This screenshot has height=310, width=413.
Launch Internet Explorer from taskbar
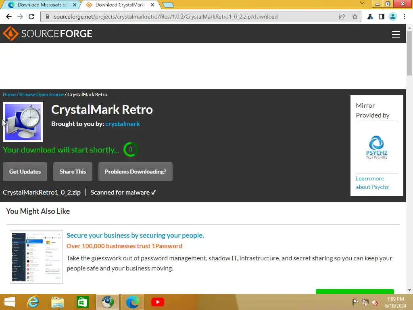pyautogui.click(x=33, y=302)
